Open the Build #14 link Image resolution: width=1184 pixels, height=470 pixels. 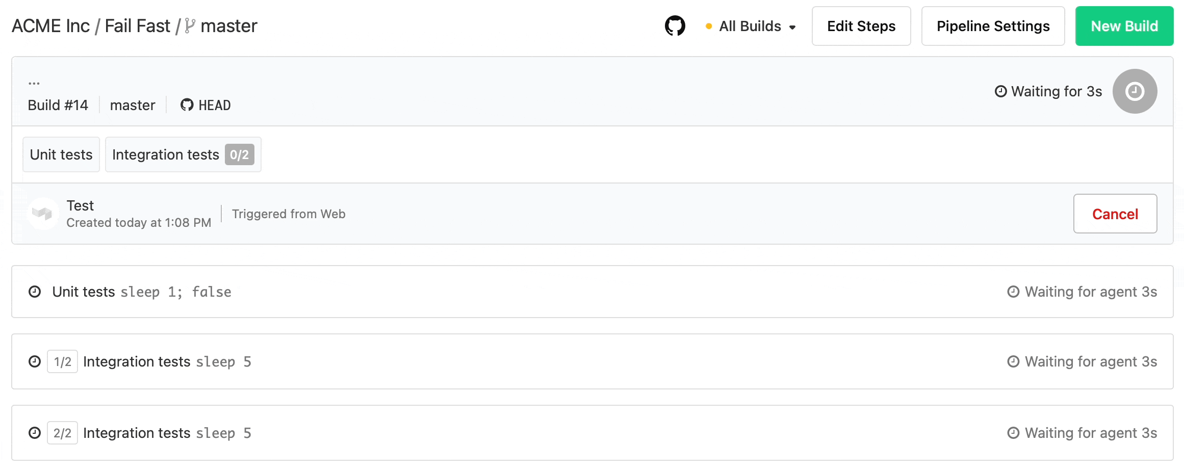(x=58, y=105)
